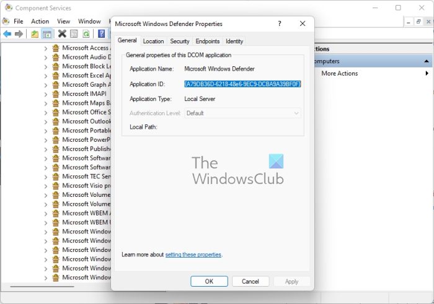This screenshot has height=304, width=434.
Task: Select the Microsoft Office tree item text
Action: (86, 112)
